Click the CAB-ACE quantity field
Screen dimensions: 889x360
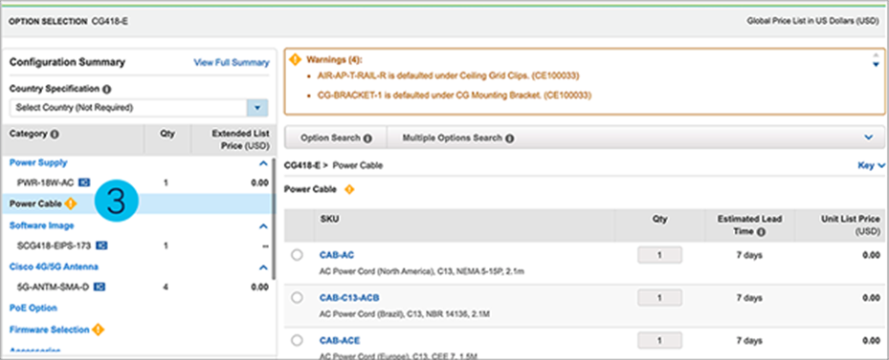[660, 340]
